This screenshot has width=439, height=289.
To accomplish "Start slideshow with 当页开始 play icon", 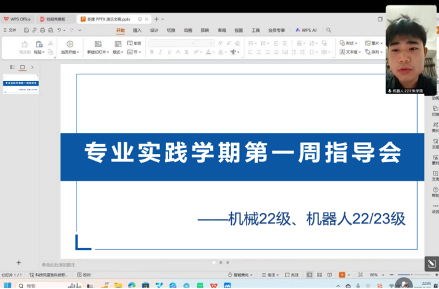I will tap(70, 44).
